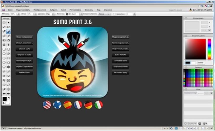This screenshot has width=215, height=131.
Task: Open the Редактировать menu
Action: click(x=23, y=10)
